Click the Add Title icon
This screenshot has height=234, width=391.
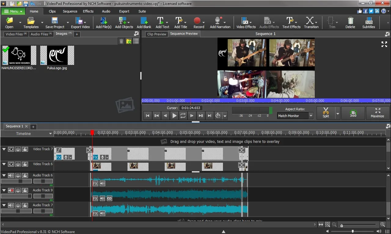[x=179, y=21]
